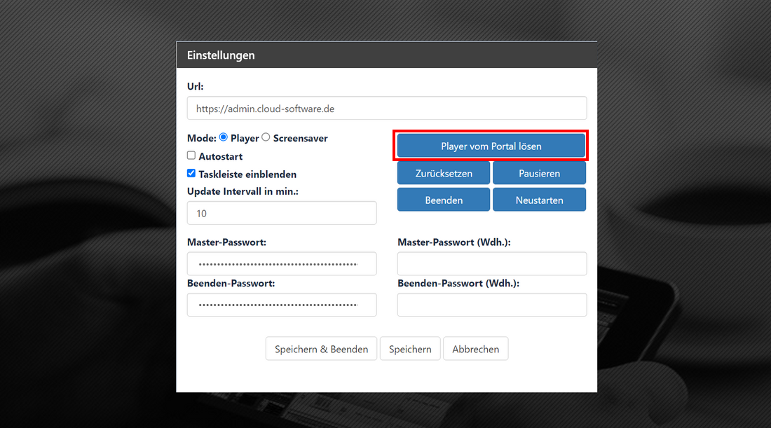Image resolution: width=771 pixels, height=428 pixels.
Task: Choose the Screensaver mode option
Action: (266, 138)
